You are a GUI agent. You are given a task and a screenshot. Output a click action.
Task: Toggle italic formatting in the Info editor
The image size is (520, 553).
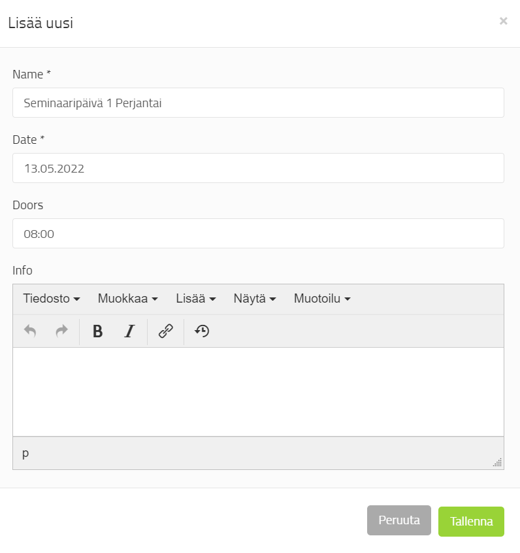coord(129,331)
